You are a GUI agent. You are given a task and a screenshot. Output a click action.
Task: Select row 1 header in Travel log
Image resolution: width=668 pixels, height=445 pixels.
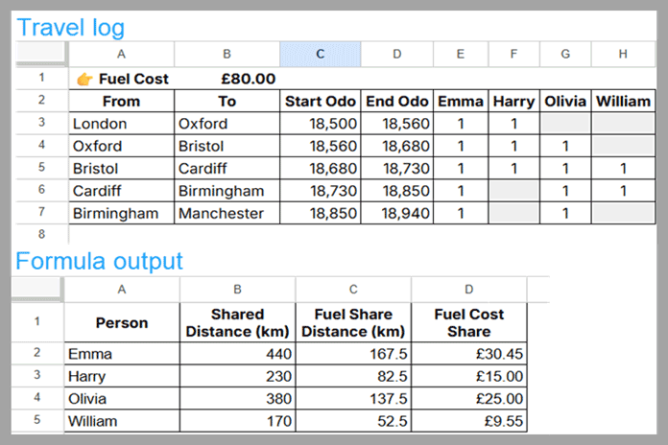(42, 79)
